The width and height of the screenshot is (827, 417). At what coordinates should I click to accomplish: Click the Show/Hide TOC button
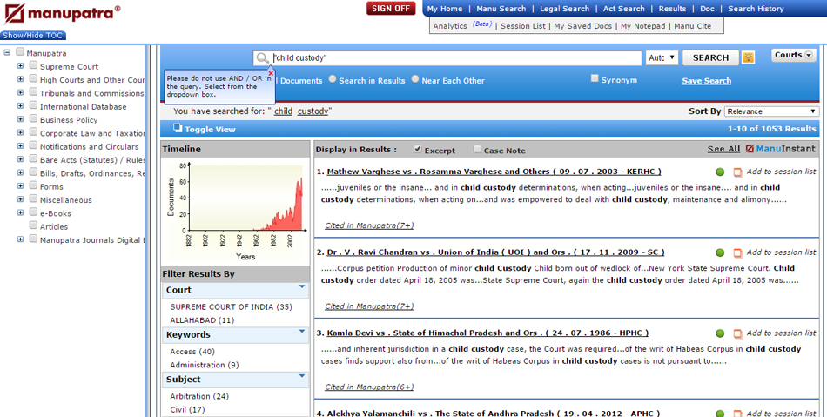click(x=33, y=36)
